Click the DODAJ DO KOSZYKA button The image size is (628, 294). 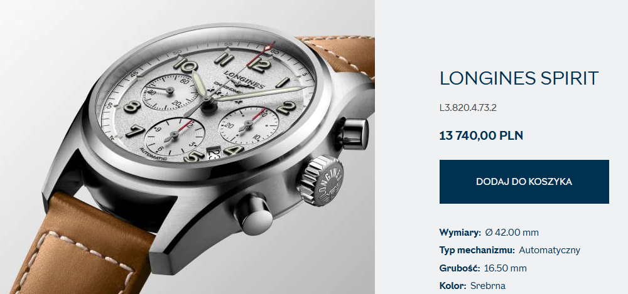524,182
